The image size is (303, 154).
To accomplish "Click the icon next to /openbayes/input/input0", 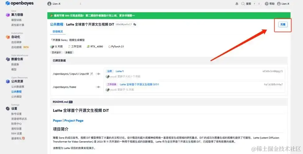I will pos(91,74).
